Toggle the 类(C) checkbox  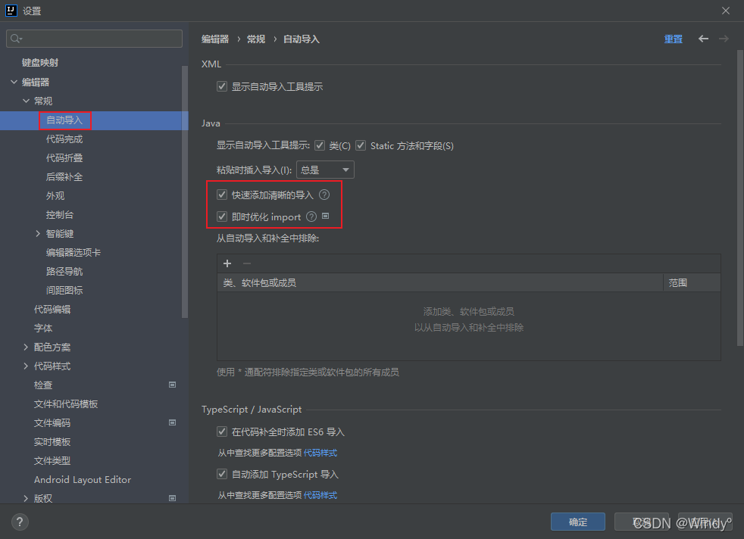(320, 145)
